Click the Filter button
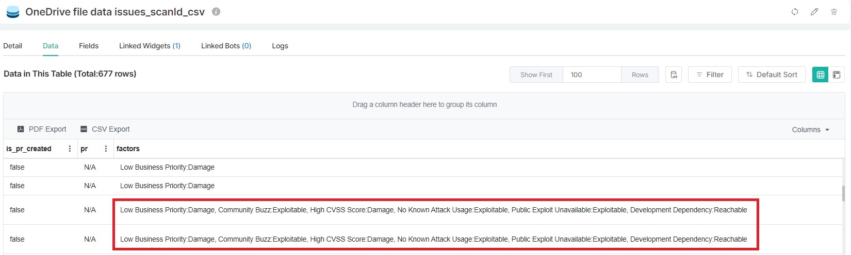This screenshot has width=851, height=255. [710, 75]
